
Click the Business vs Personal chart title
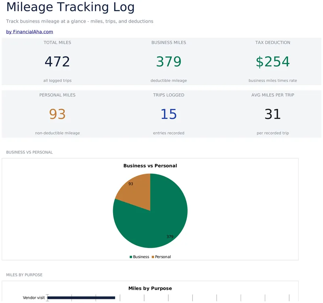click(150, 166)
